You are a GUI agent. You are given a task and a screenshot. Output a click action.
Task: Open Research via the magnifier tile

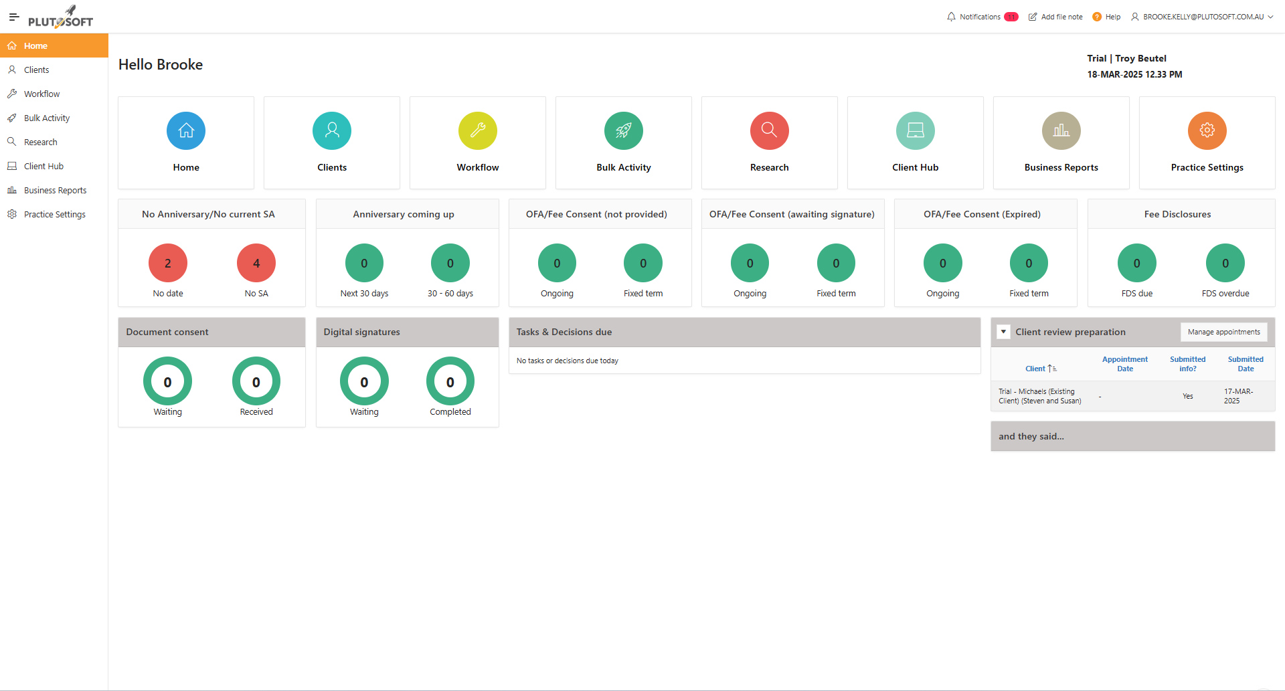pos(768,130)
